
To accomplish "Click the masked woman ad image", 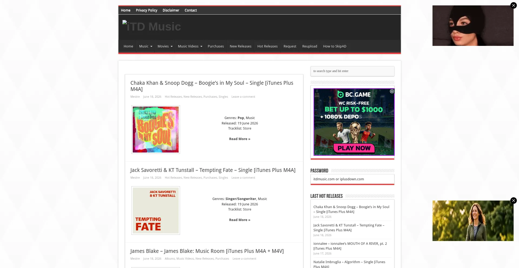I will [x=473, y=26].
